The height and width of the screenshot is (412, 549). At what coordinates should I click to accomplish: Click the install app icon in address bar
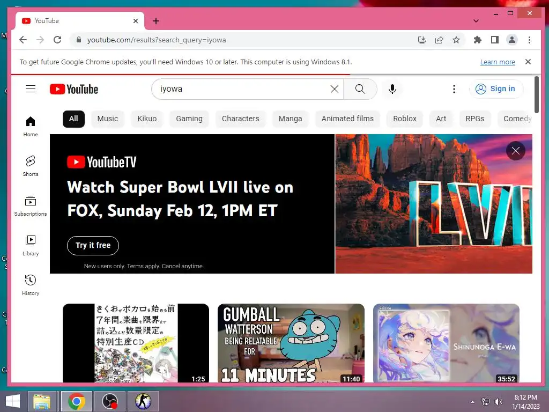[422, 40]
